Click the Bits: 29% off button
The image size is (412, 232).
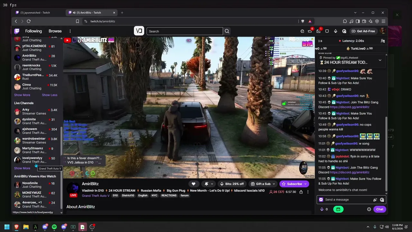pos(231,184)
